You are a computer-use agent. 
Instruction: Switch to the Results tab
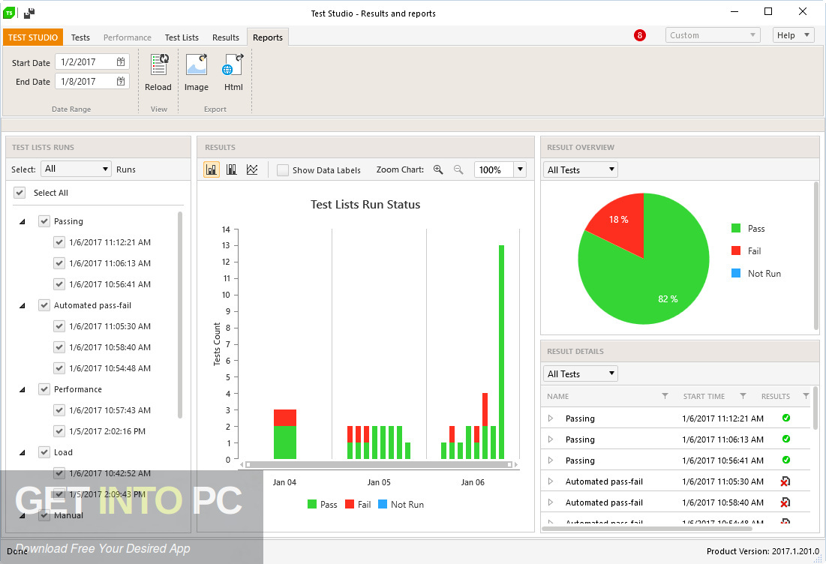(226, 37)
